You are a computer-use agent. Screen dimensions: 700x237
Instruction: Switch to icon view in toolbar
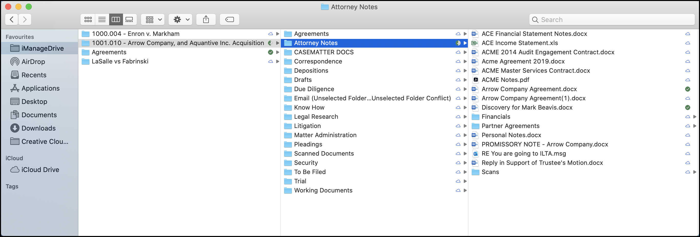coord(88,19)
